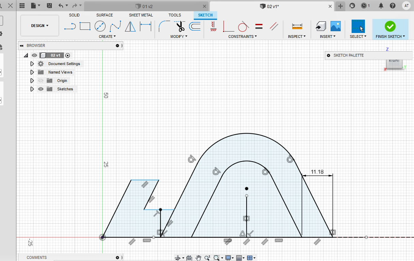Apply the Tangent constraint

[x=243, y=26]
